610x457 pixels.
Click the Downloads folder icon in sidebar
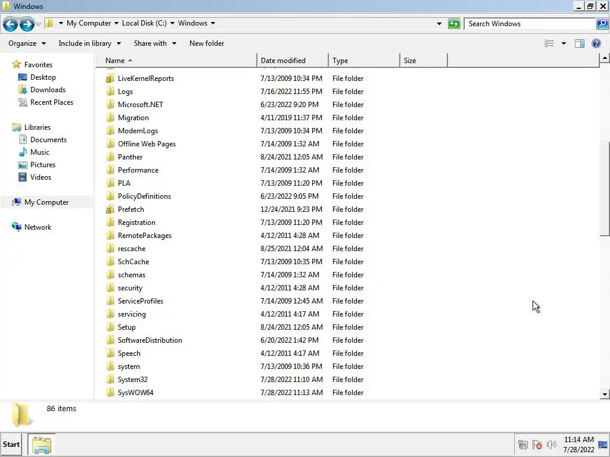tap(23, 90)
